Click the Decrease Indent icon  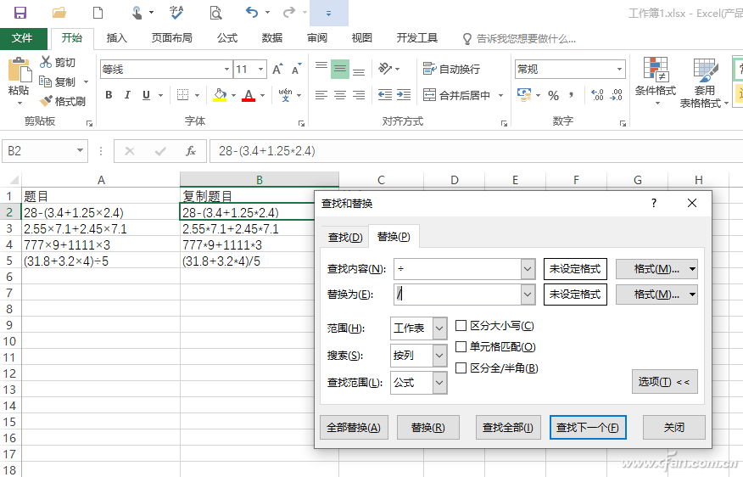385,95
